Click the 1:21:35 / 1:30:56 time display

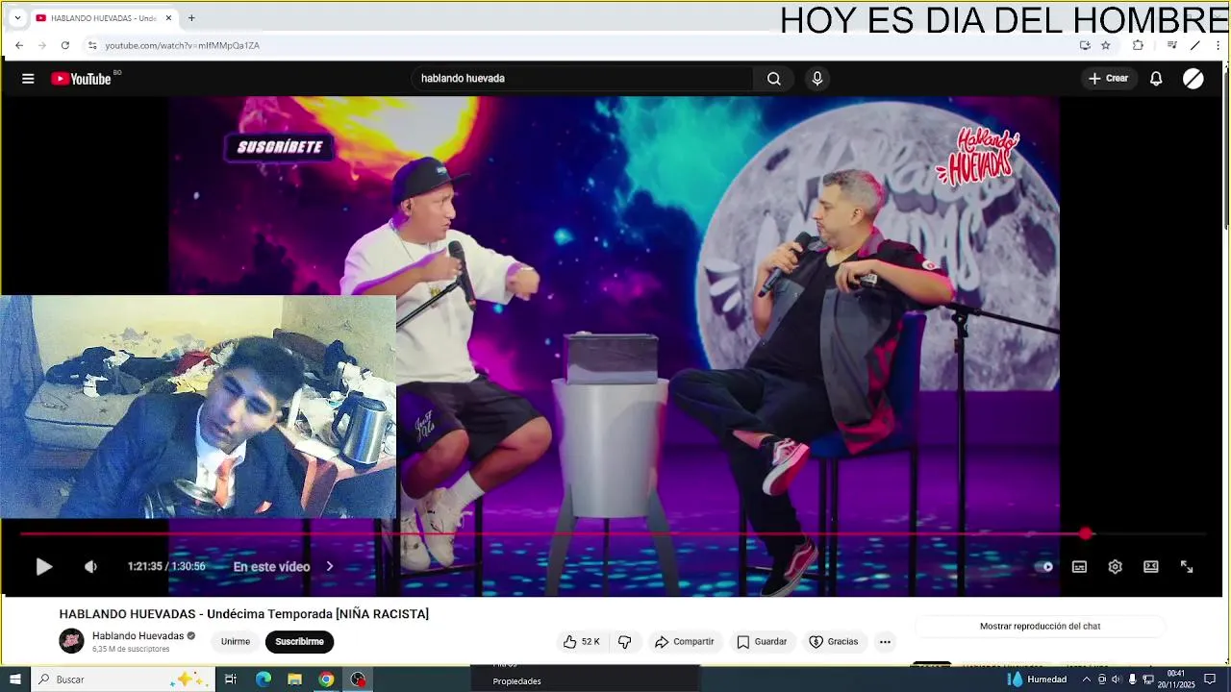166,567
